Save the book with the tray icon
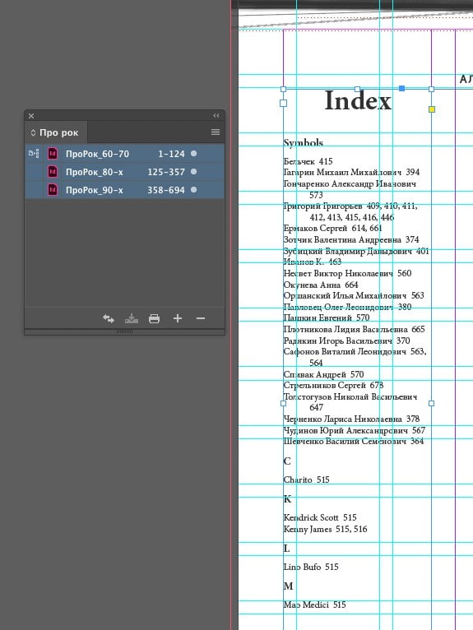The width and height of the screenshot is (473, 630). point(132,318)
